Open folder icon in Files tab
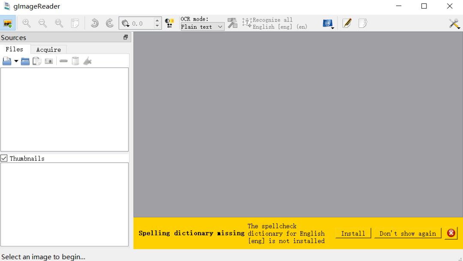 point(25,61)
